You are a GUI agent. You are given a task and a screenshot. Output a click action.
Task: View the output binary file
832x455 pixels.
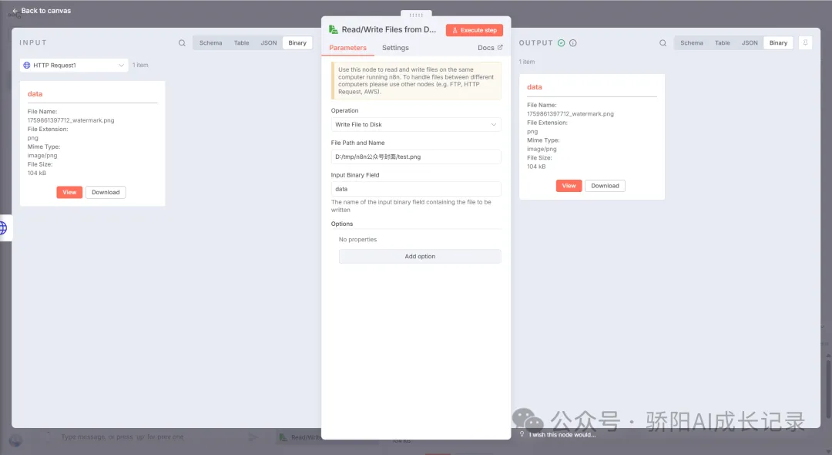pyautogui.click(x=569, y=186)
